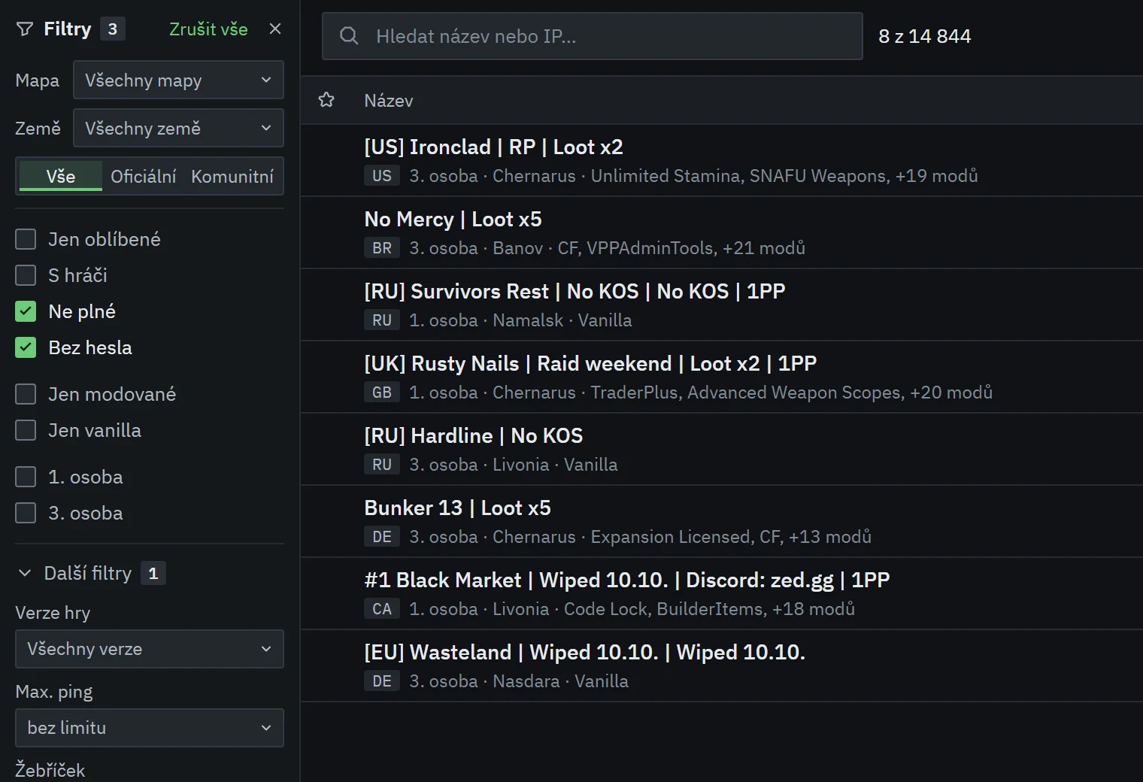Select server '[UK] Rusty Nails | Raid weekend'
The image size is (1143, 782).
point(722,377)
